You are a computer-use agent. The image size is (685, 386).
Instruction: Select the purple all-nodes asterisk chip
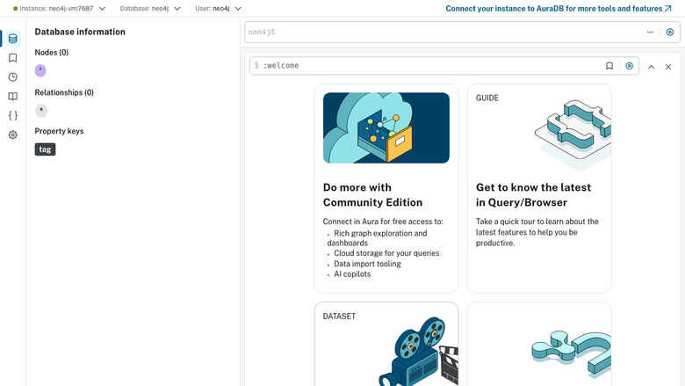click(x=40, y=70)
